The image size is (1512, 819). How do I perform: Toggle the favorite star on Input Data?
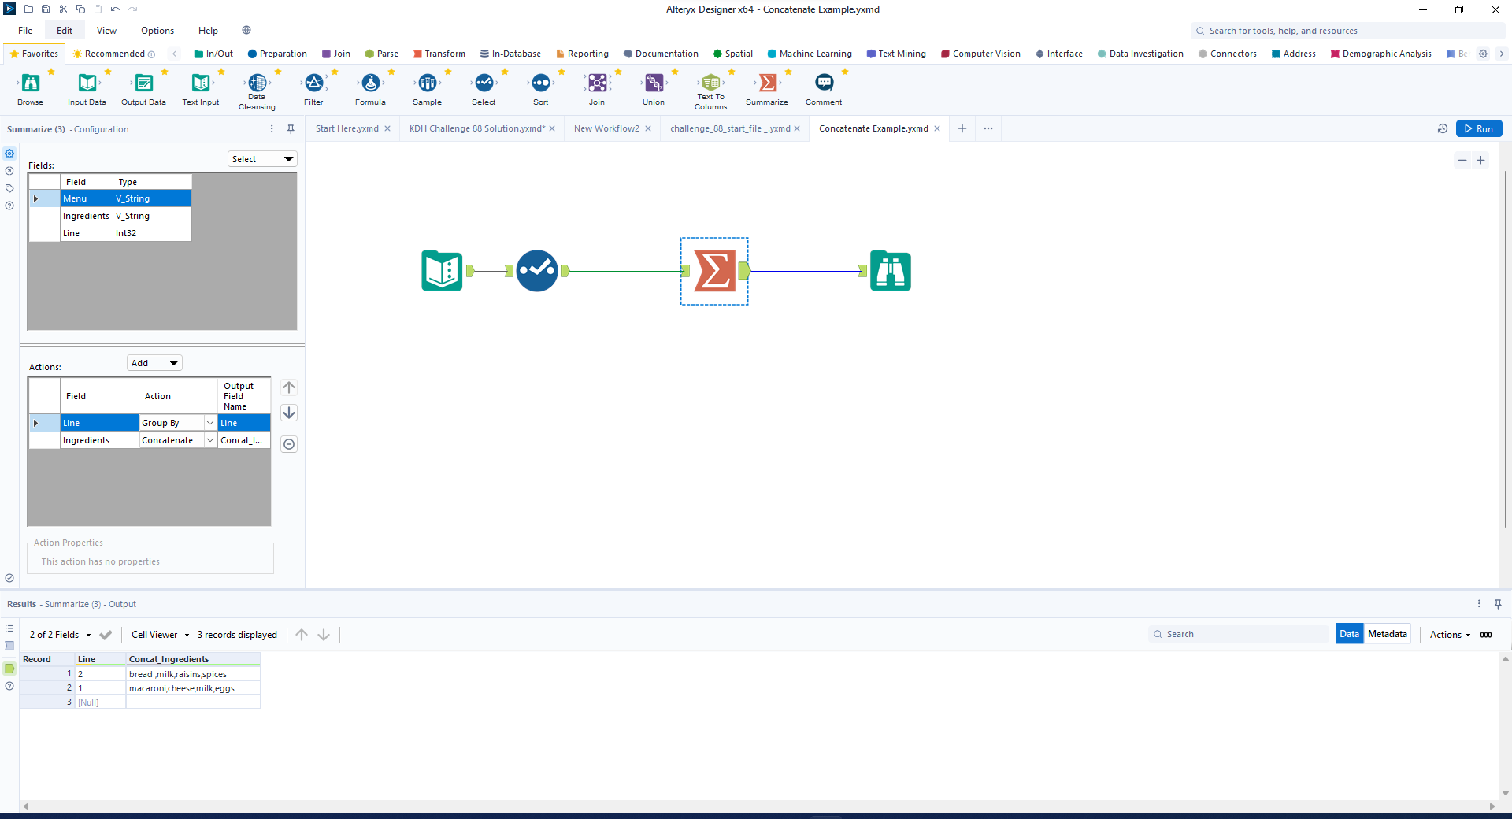pyautogui.click(x=108, y=72)
